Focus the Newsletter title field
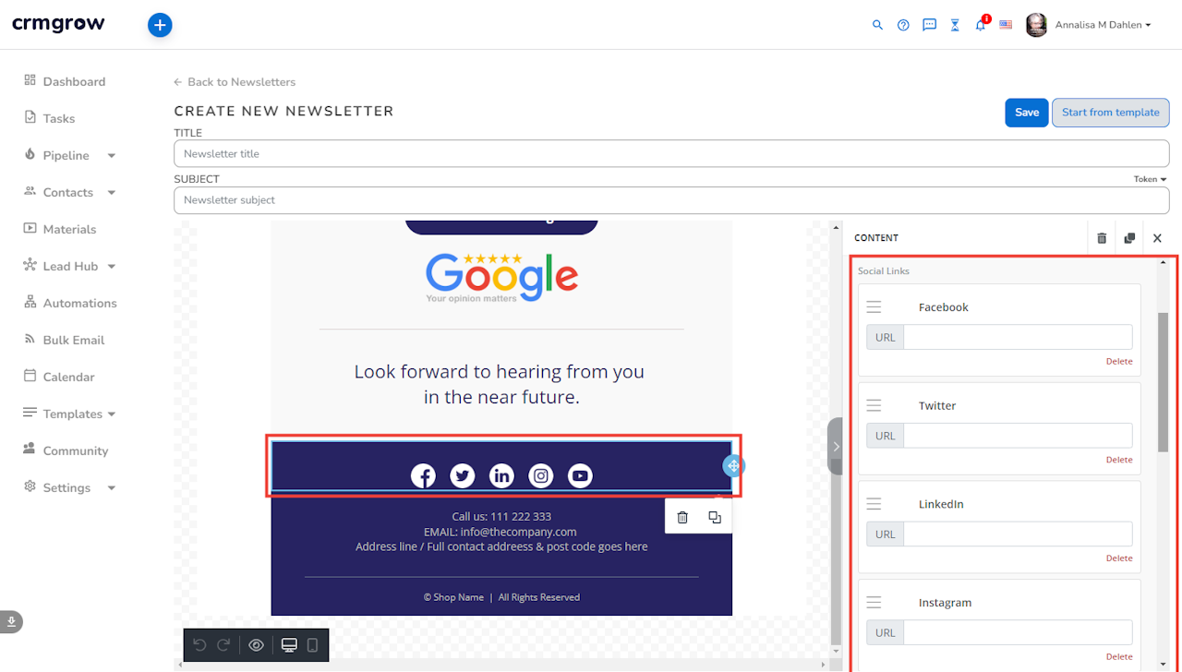 (x=671, y=154)
